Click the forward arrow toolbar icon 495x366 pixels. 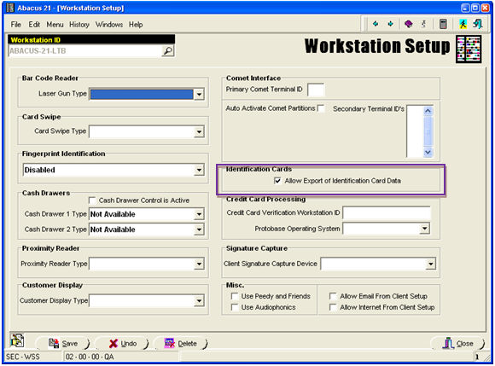point(391,24)
